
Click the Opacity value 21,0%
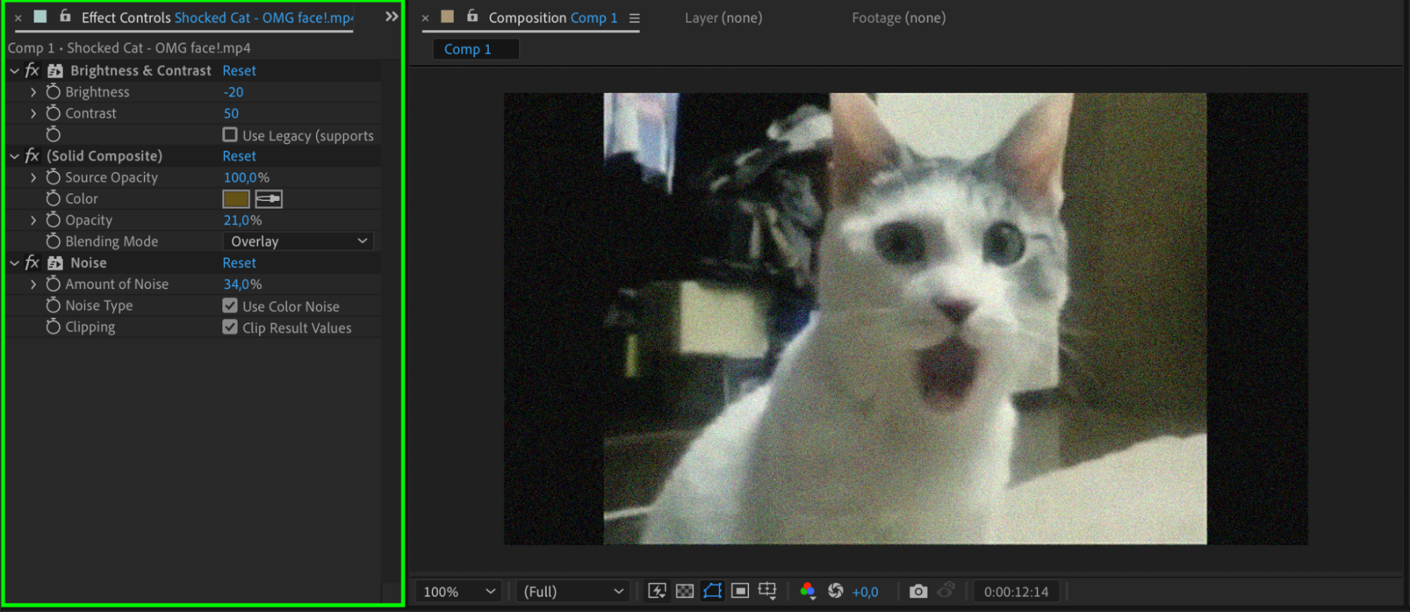point(243,220)
